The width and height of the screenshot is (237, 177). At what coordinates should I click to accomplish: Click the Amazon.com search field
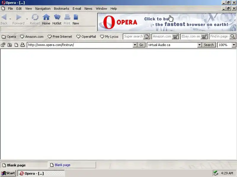point(162,36)
